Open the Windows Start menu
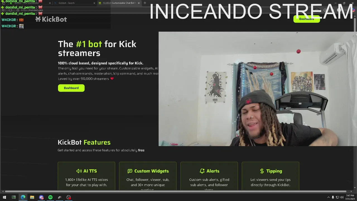This screenshot has height=201, width=357. pyautogui.click(x=4, y=197)
